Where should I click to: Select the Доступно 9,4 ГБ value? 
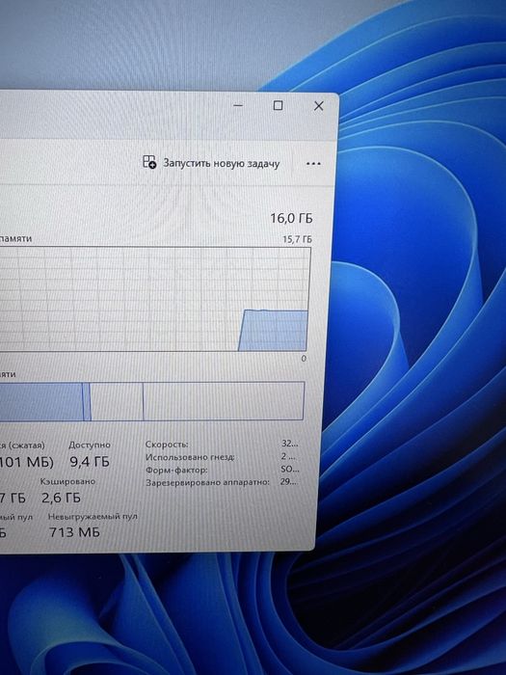[90, 462]
